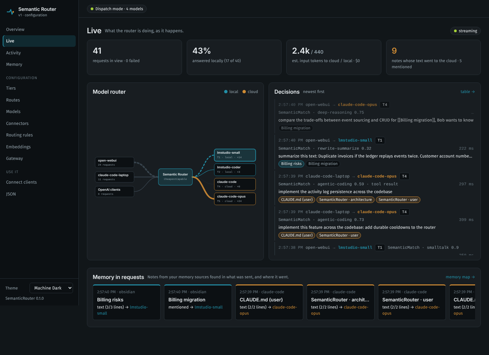Select the open-webui client node
The image size is (489, 355).
pos(114,162)
